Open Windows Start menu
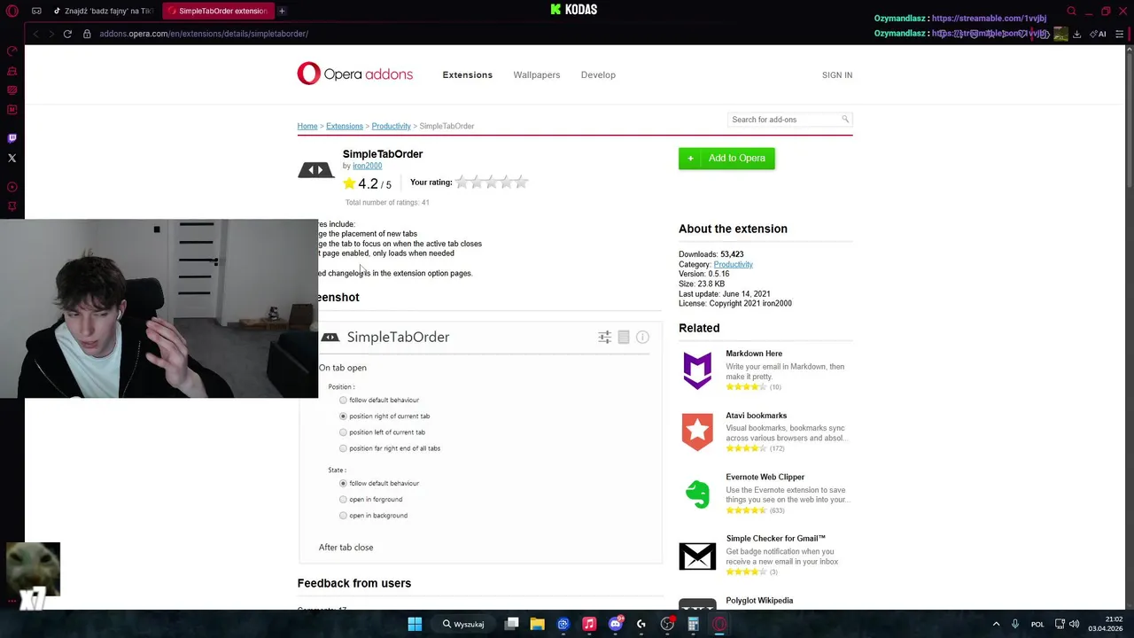 coord(415,624)
